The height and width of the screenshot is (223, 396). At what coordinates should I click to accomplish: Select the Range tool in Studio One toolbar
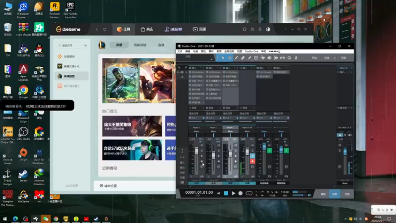coord(230,58)
